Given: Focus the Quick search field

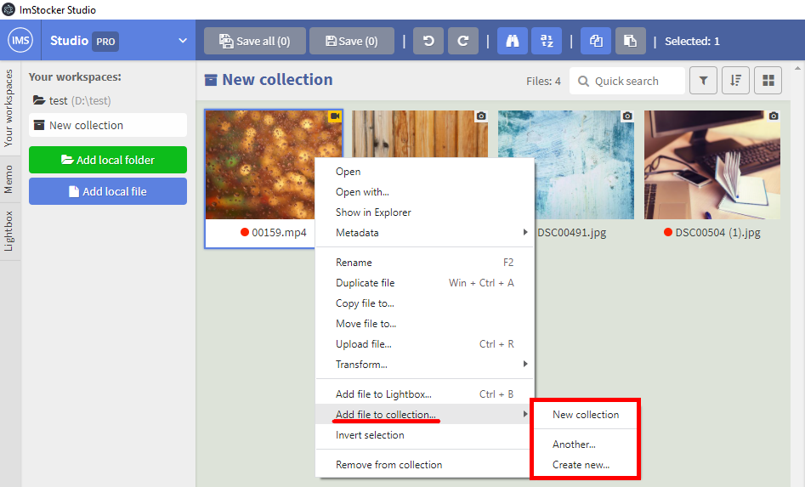Looking at the screenshot, I should [x=626, y=81].
